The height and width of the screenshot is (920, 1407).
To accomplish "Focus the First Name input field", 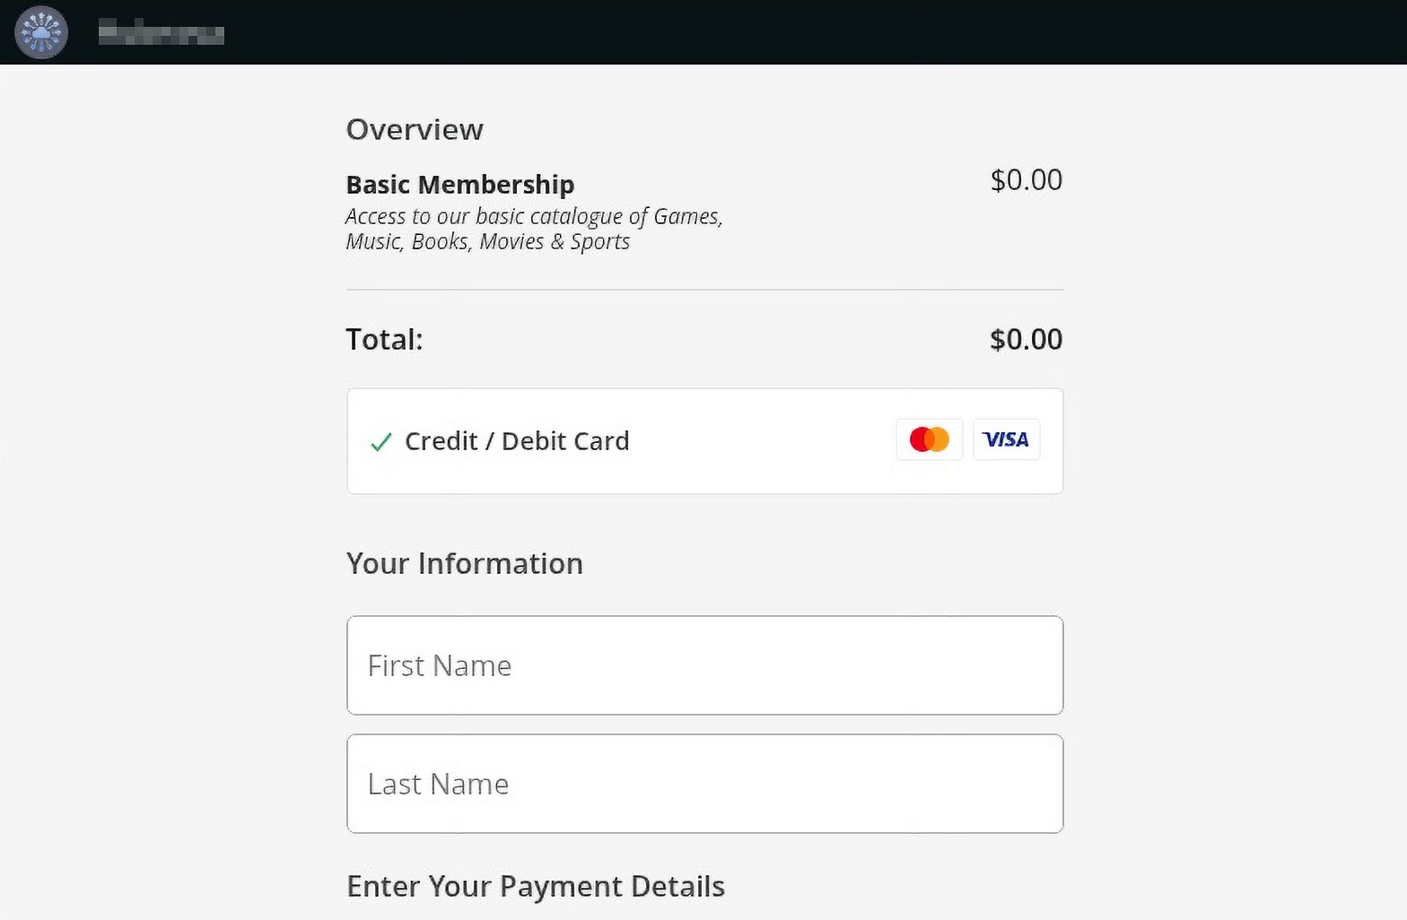I will coord(704,665).
